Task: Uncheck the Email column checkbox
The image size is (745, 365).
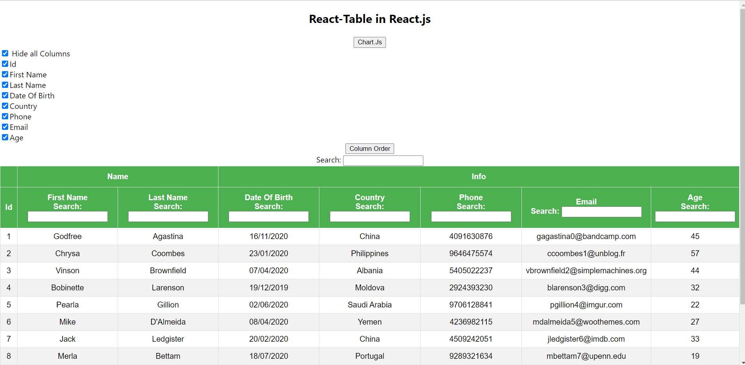Action: [5, 127]
